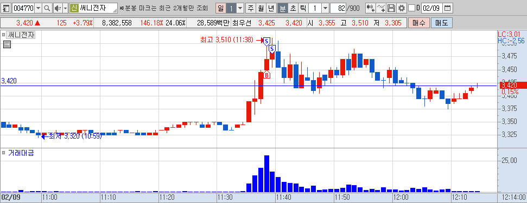
Task: Toggle the 거래대금 indicator marker box
Action: point(4,153)
